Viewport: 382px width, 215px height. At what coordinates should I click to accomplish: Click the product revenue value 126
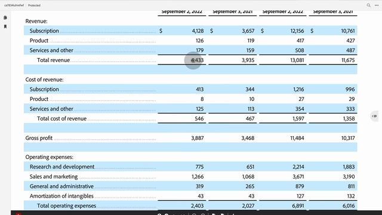click(200, 41)
